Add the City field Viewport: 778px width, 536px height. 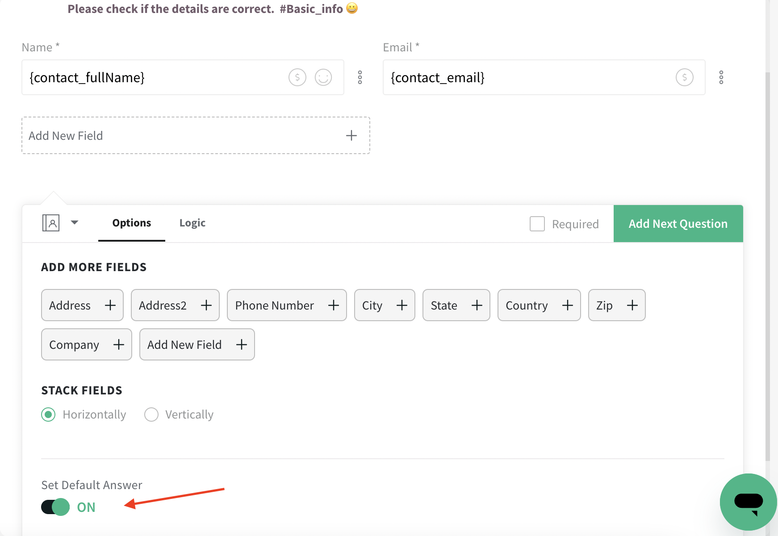pyautogui.click(x=385, y=305)
